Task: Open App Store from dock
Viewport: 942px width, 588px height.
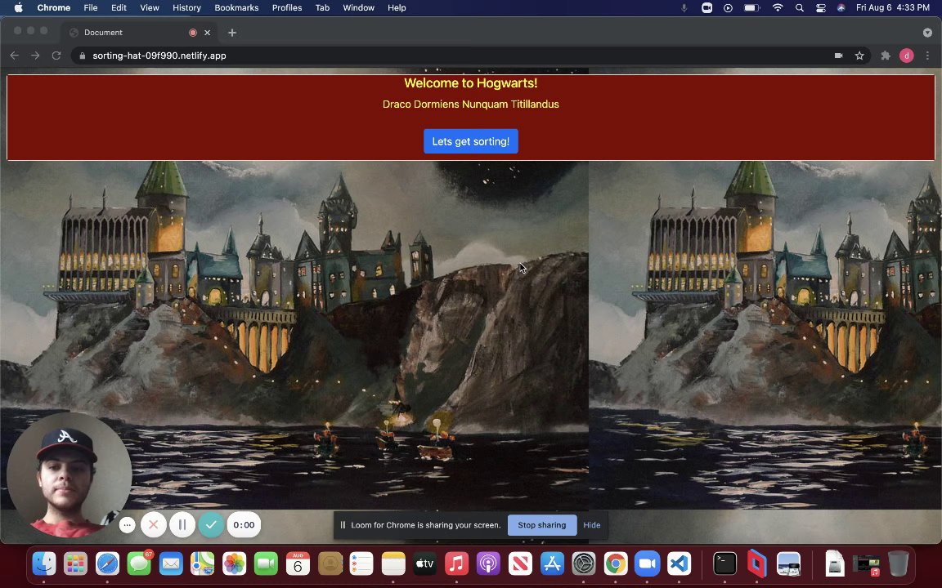Action: click(551, 564)
